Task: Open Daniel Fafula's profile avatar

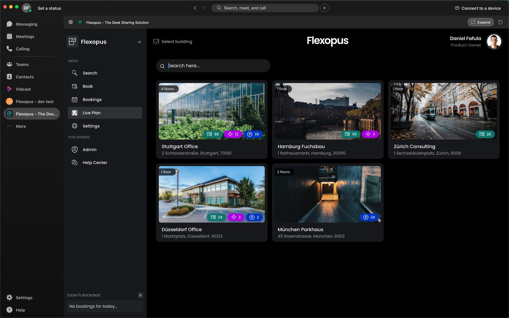Action: [494, 42]
